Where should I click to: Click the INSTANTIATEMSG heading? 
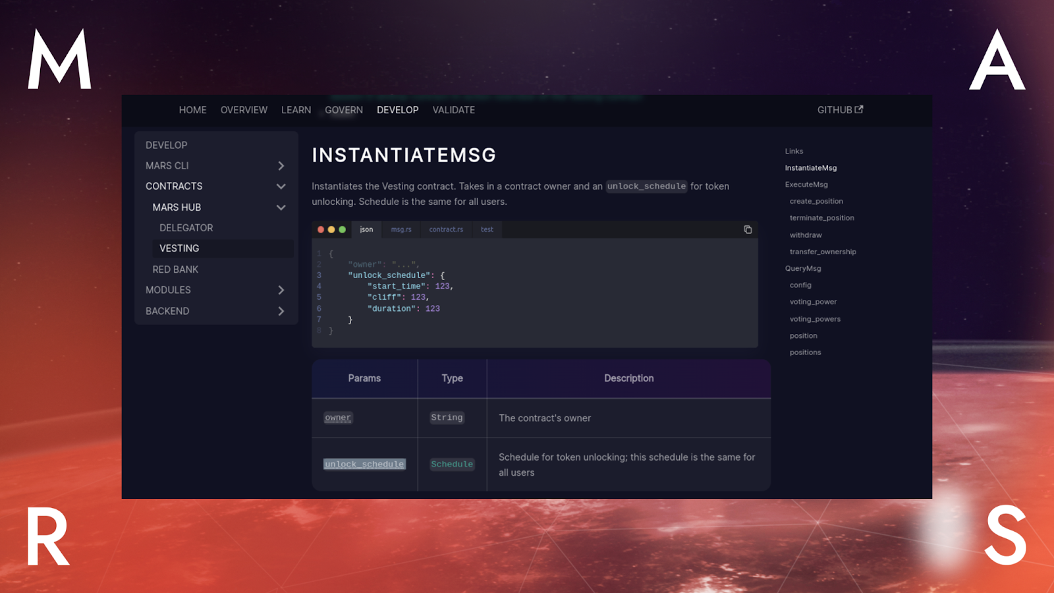(404, 155)
